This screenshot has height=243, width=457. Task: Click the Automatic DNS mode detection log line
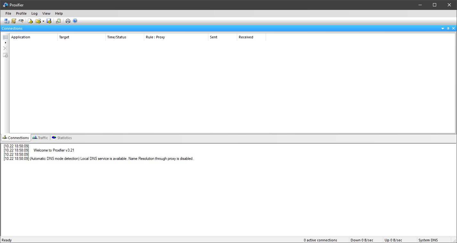[x=99, y=159]
